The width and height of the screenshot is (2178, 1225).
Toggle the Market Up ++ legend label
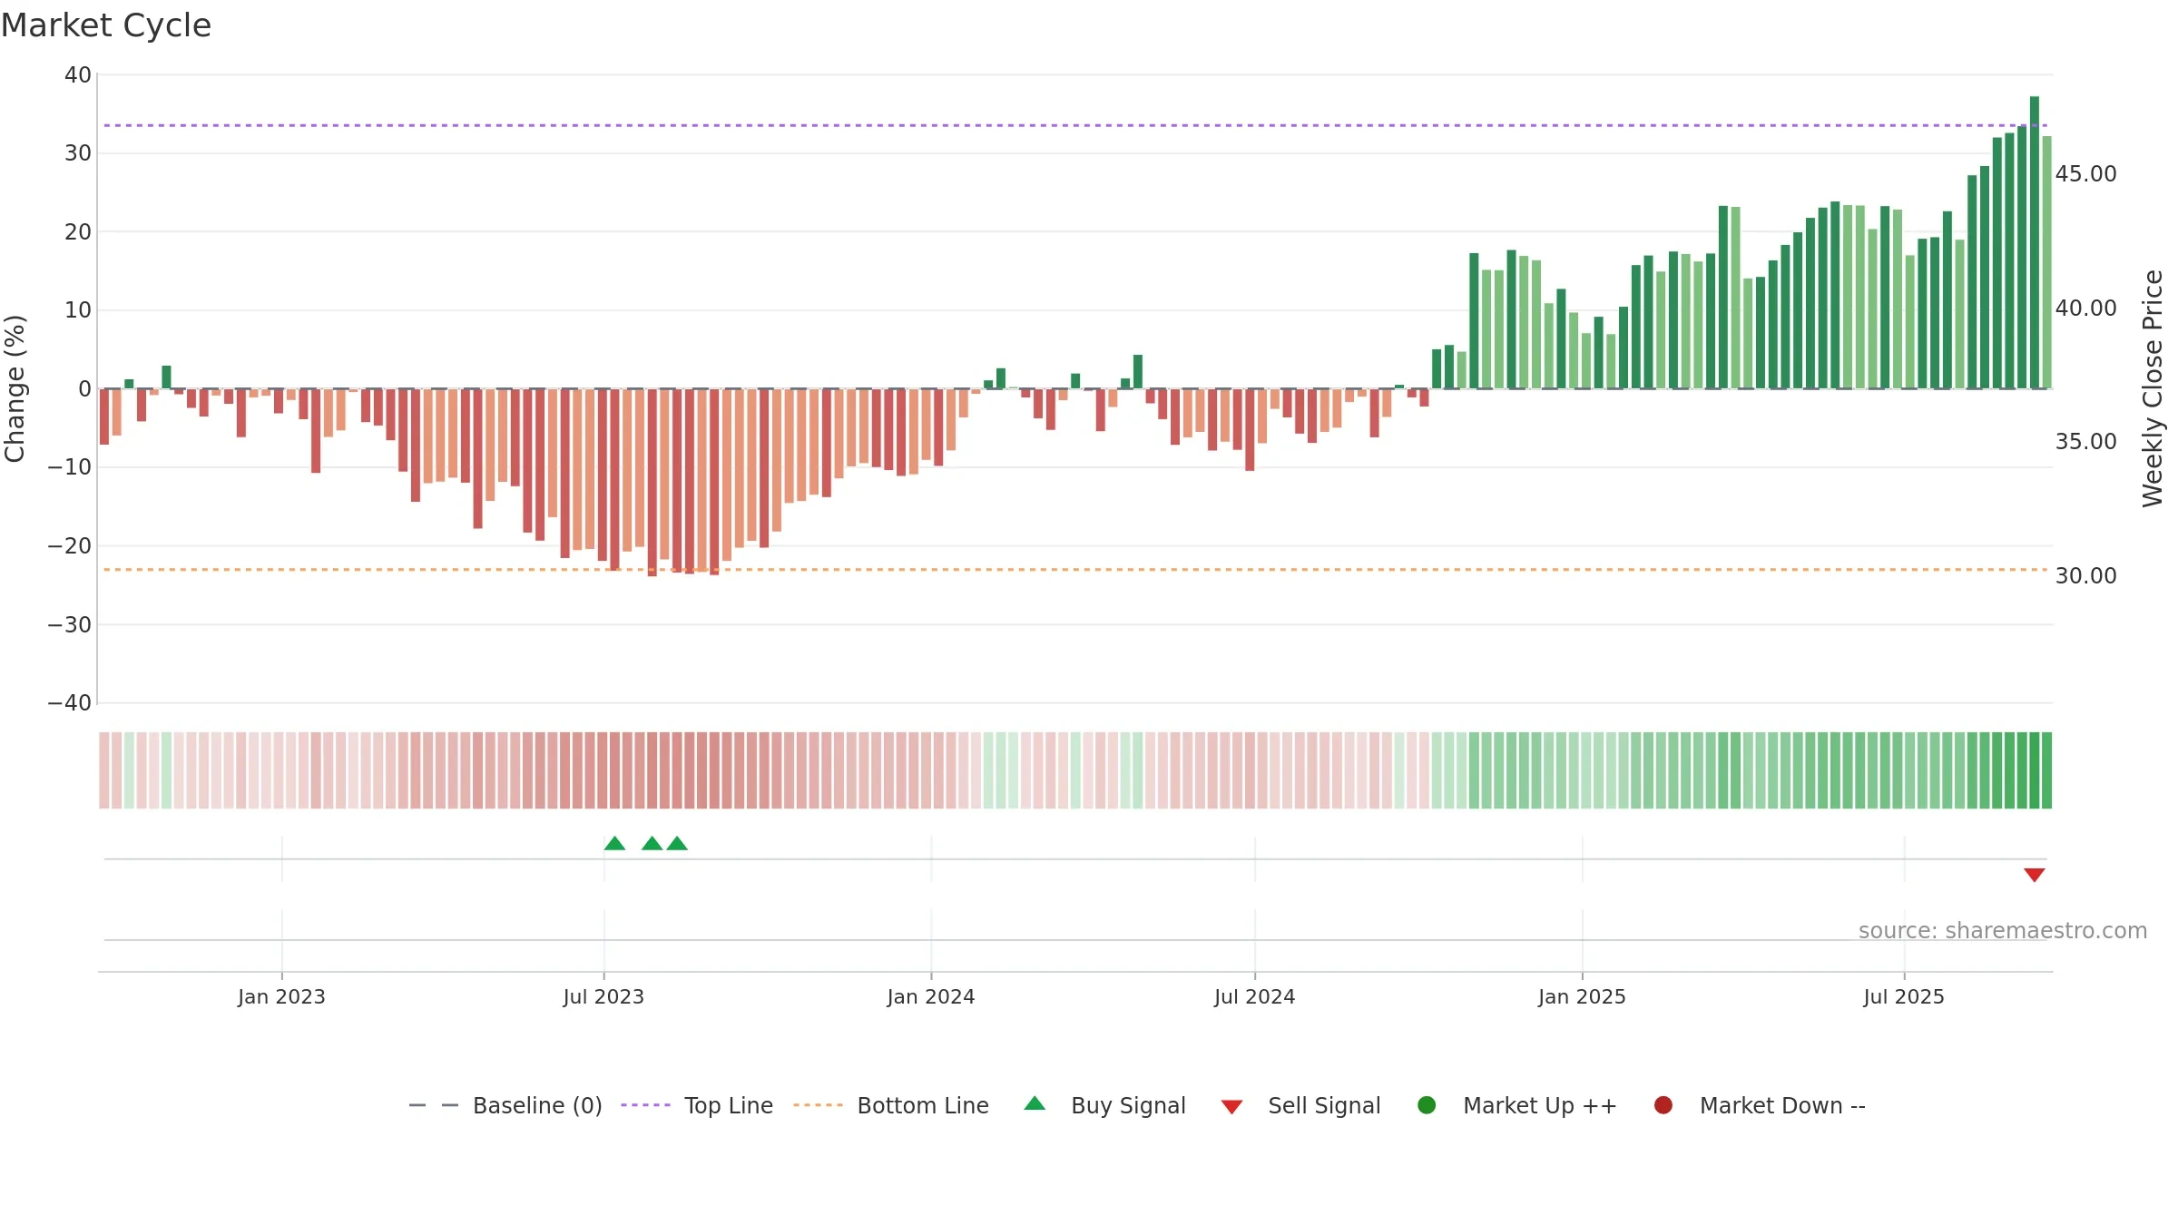pos(1540,1105)
